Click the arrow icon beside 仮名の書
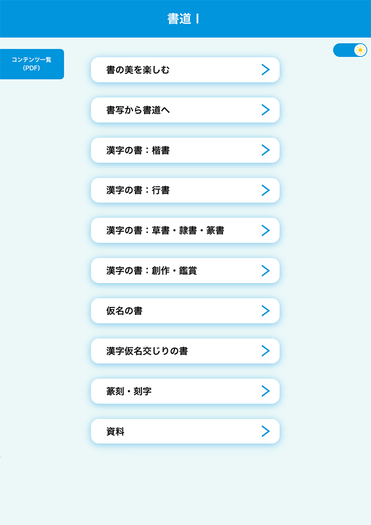Image resolution: width=371 pixels, height=525 pixels. [265, 311]
